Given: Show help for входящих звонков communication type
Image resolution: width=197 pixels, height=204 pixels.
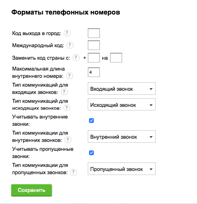Looking at the screenshot, I should pos(64,92).
